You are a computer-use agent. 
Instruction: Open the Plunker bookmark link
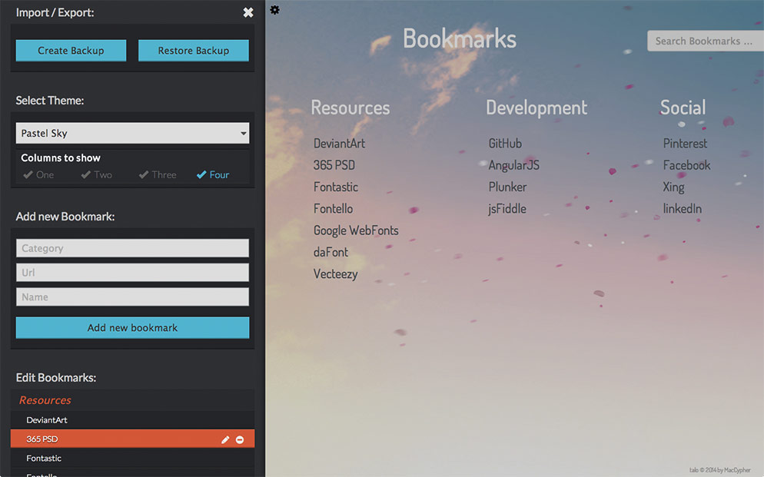[x=508, y=187]
